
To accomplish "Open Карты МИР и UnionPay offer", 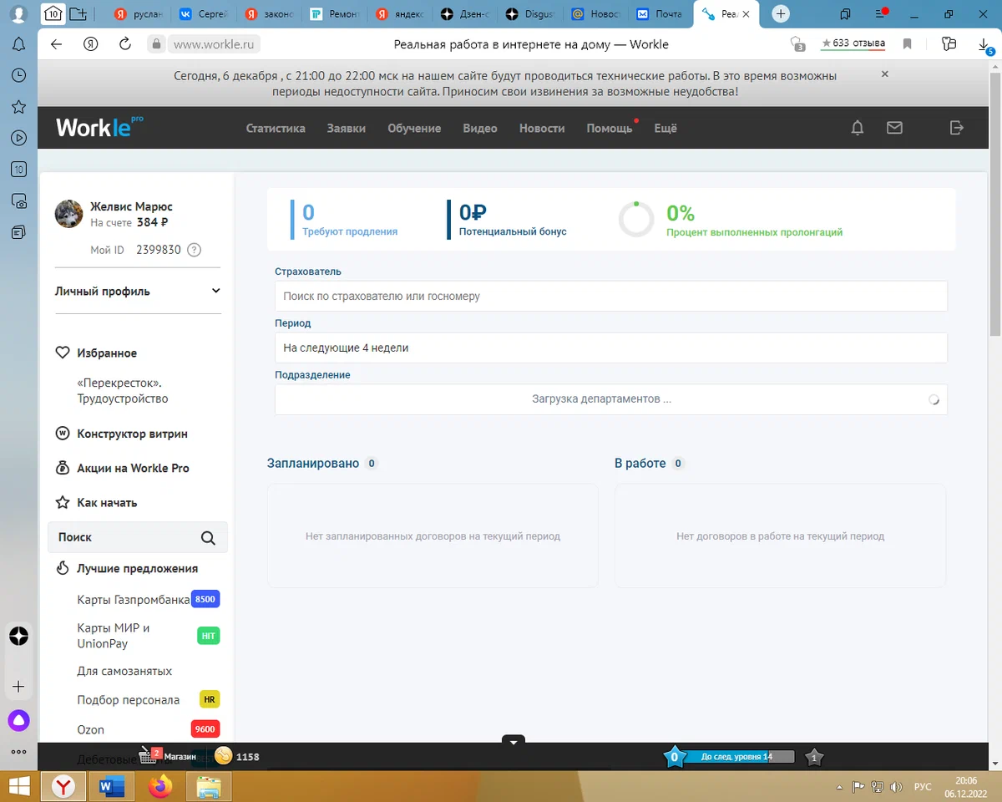I will click(114, 636).
